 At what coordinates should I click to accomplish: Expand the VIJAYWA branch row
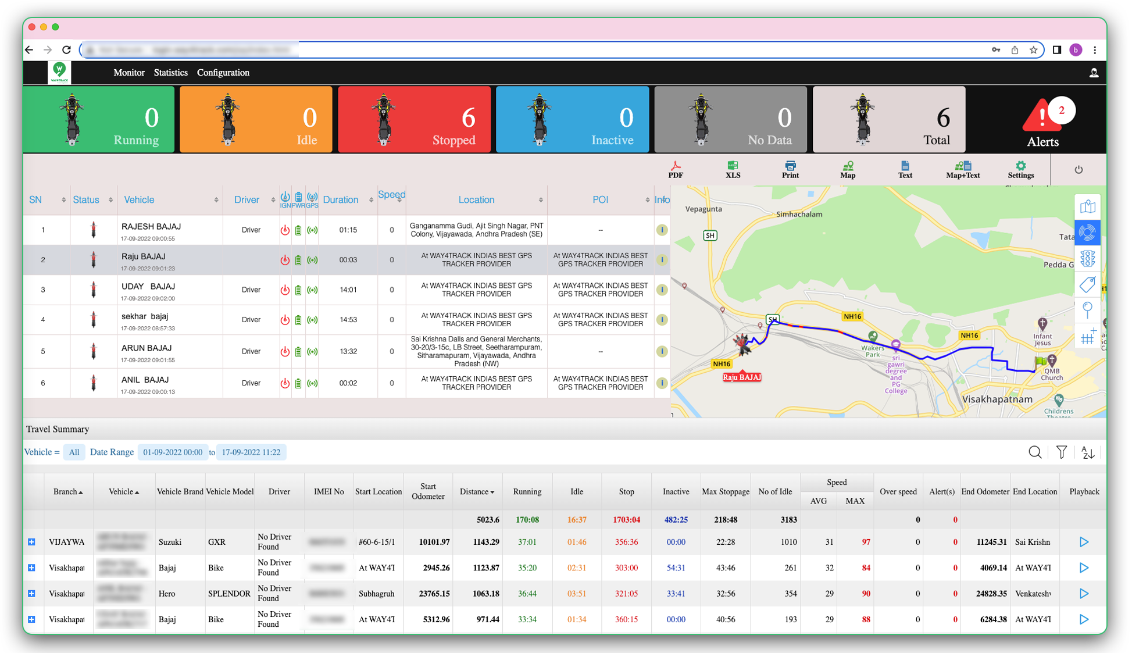coord(31,542)
